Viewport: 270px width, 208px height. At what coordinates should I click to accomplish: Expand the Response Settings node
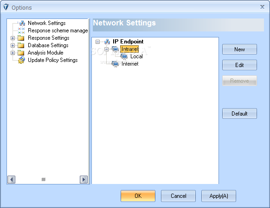pyautogui.click(x=13, y=38)
